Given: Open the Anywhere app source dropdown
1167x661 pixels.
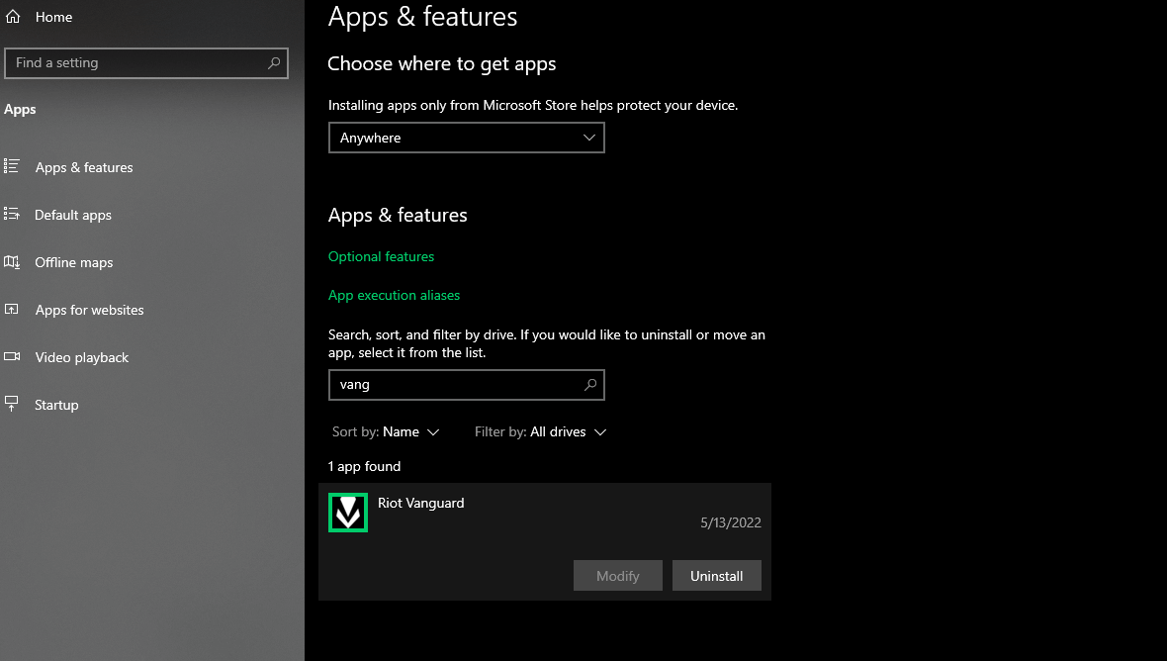Looking at the screenshot, I should (466, 138).
